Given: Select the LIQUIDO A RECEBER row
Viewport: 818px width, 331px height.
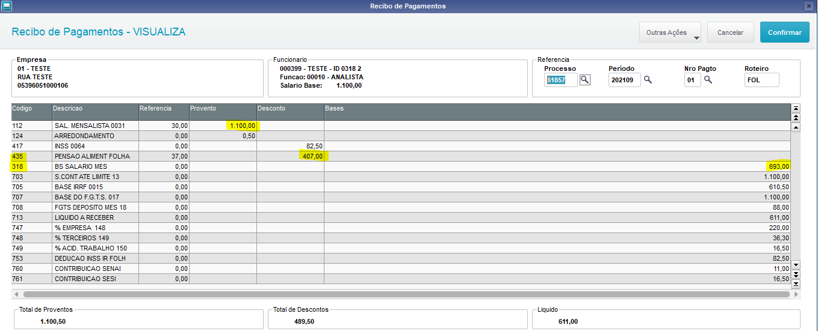Looking at the screenshot, I should pyautogui.click(x=401, y=217).
